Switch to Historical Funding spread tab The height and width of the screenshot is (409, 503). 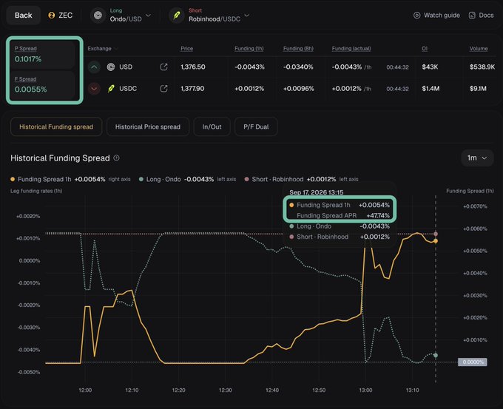pos(56,126)
